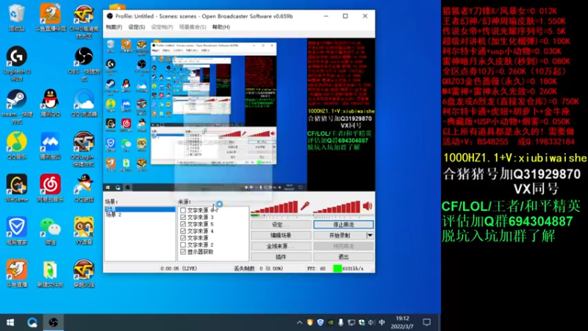
Task: Mute desktop audio speaker icon in OBS
Action: [x=367, y=206]
